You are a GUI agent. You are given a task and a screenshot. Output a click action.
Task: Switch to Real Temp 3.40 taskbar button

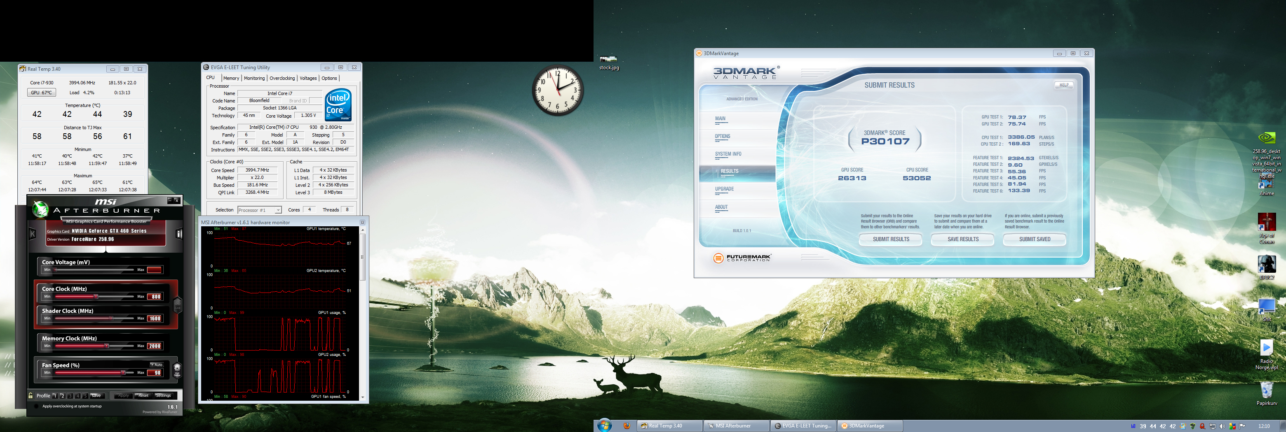pos(669,426)
